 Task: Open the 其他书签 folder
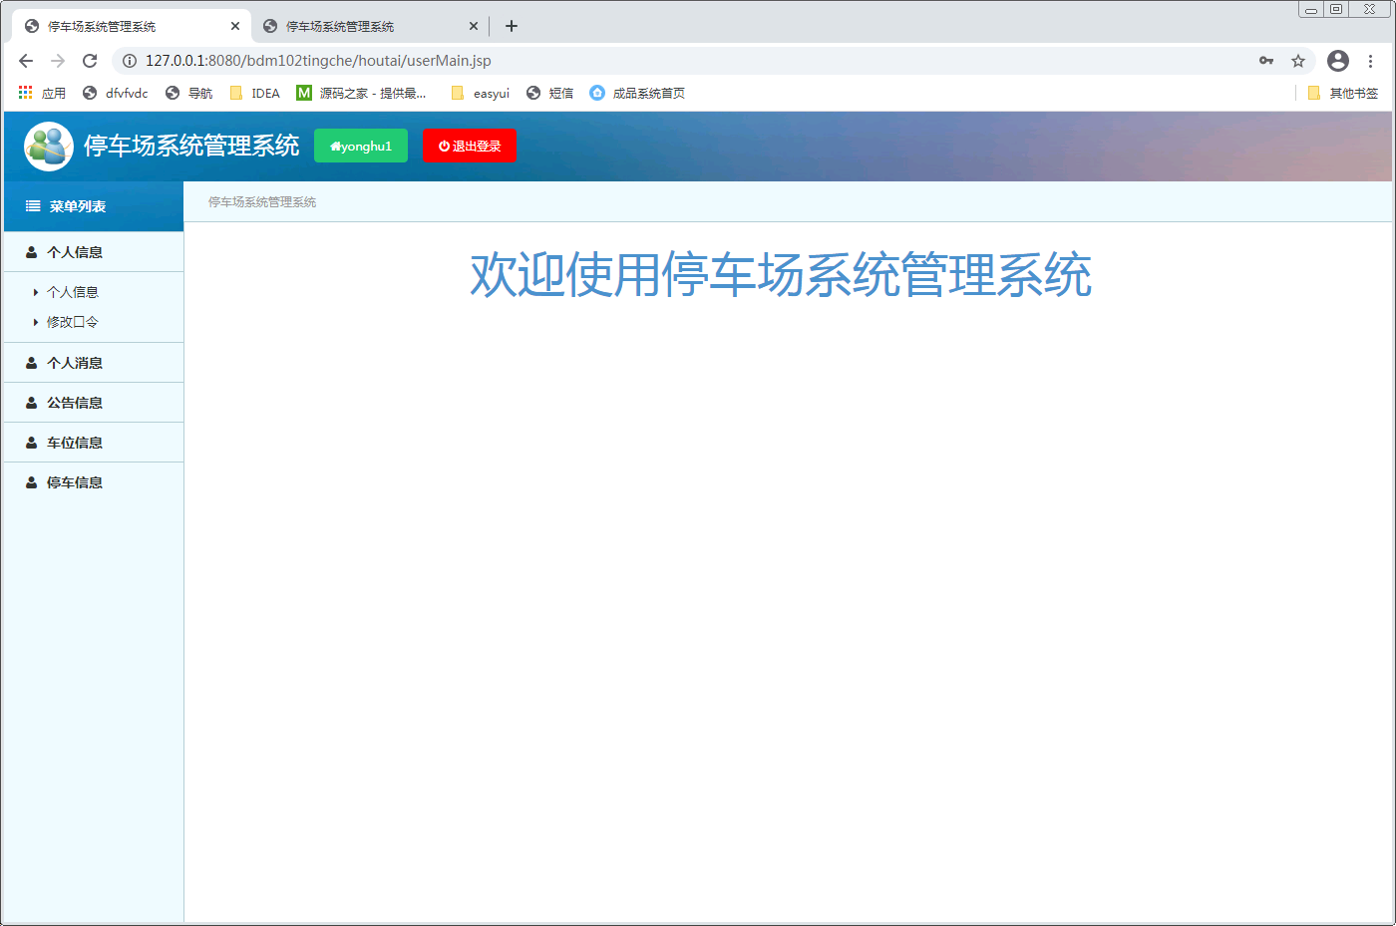tap(1343, 93)
